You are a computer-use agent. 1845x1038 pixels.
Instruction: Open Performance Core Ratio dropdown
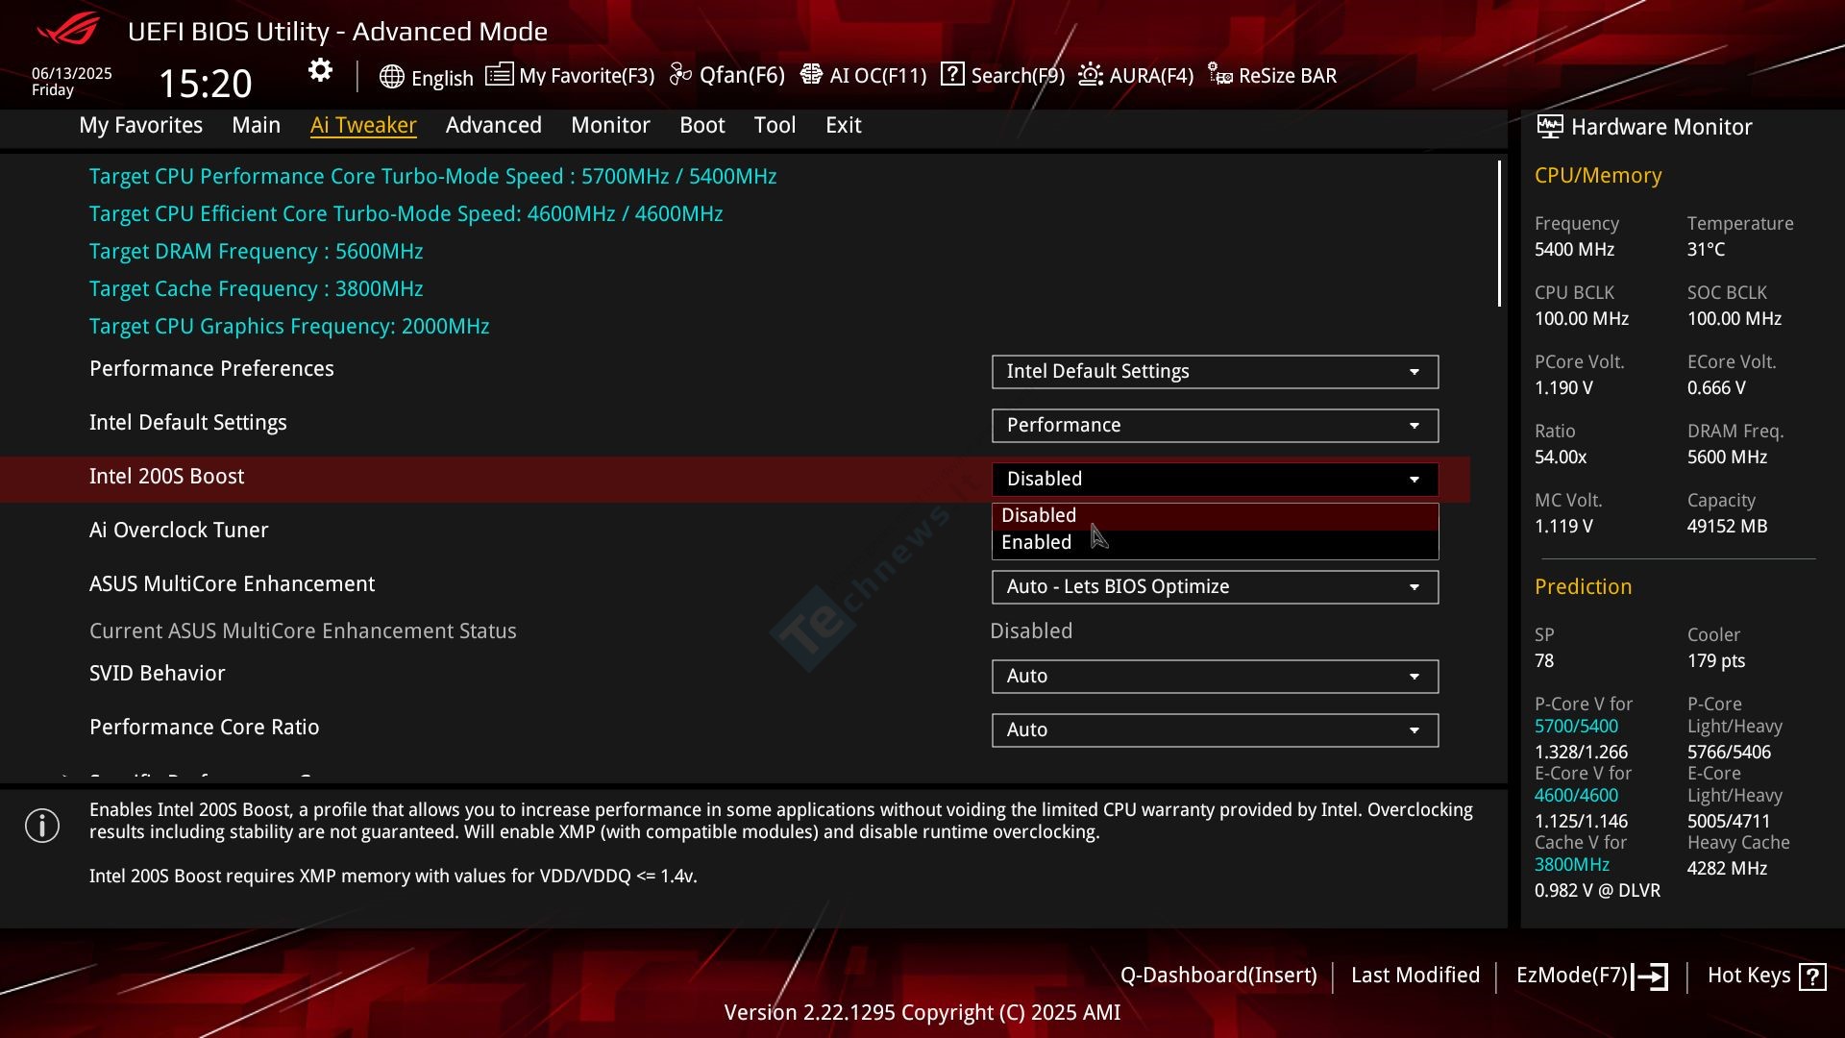coord(1215,730)
